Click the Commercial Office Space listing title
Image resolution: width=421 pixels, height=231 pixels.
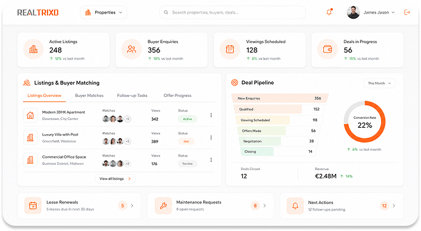click(64, 157)
